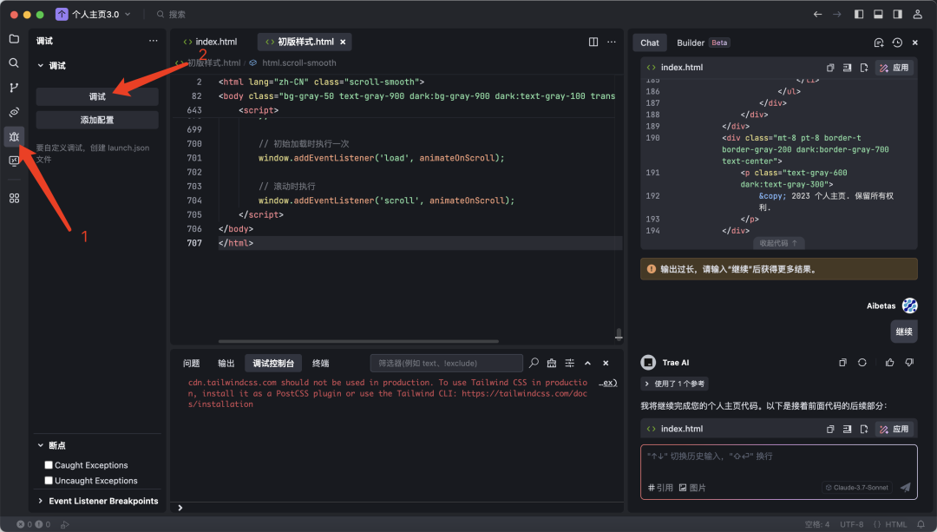The height and width of the screenshot is (532, 937).
Task: Collapse the 断点 breakpoints section
Action: [51, 445]
